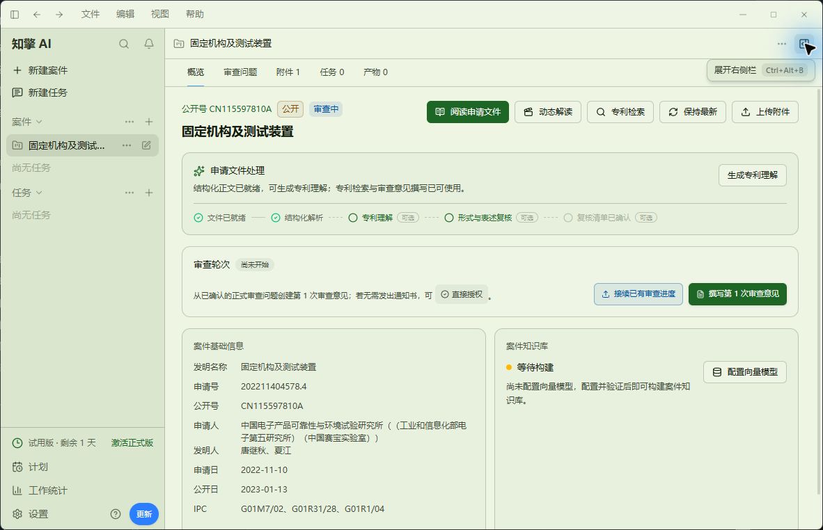Click the 阅读申请文件 button
The height and width of the screenshot is (530, 823).
click(x=468, y=112)
